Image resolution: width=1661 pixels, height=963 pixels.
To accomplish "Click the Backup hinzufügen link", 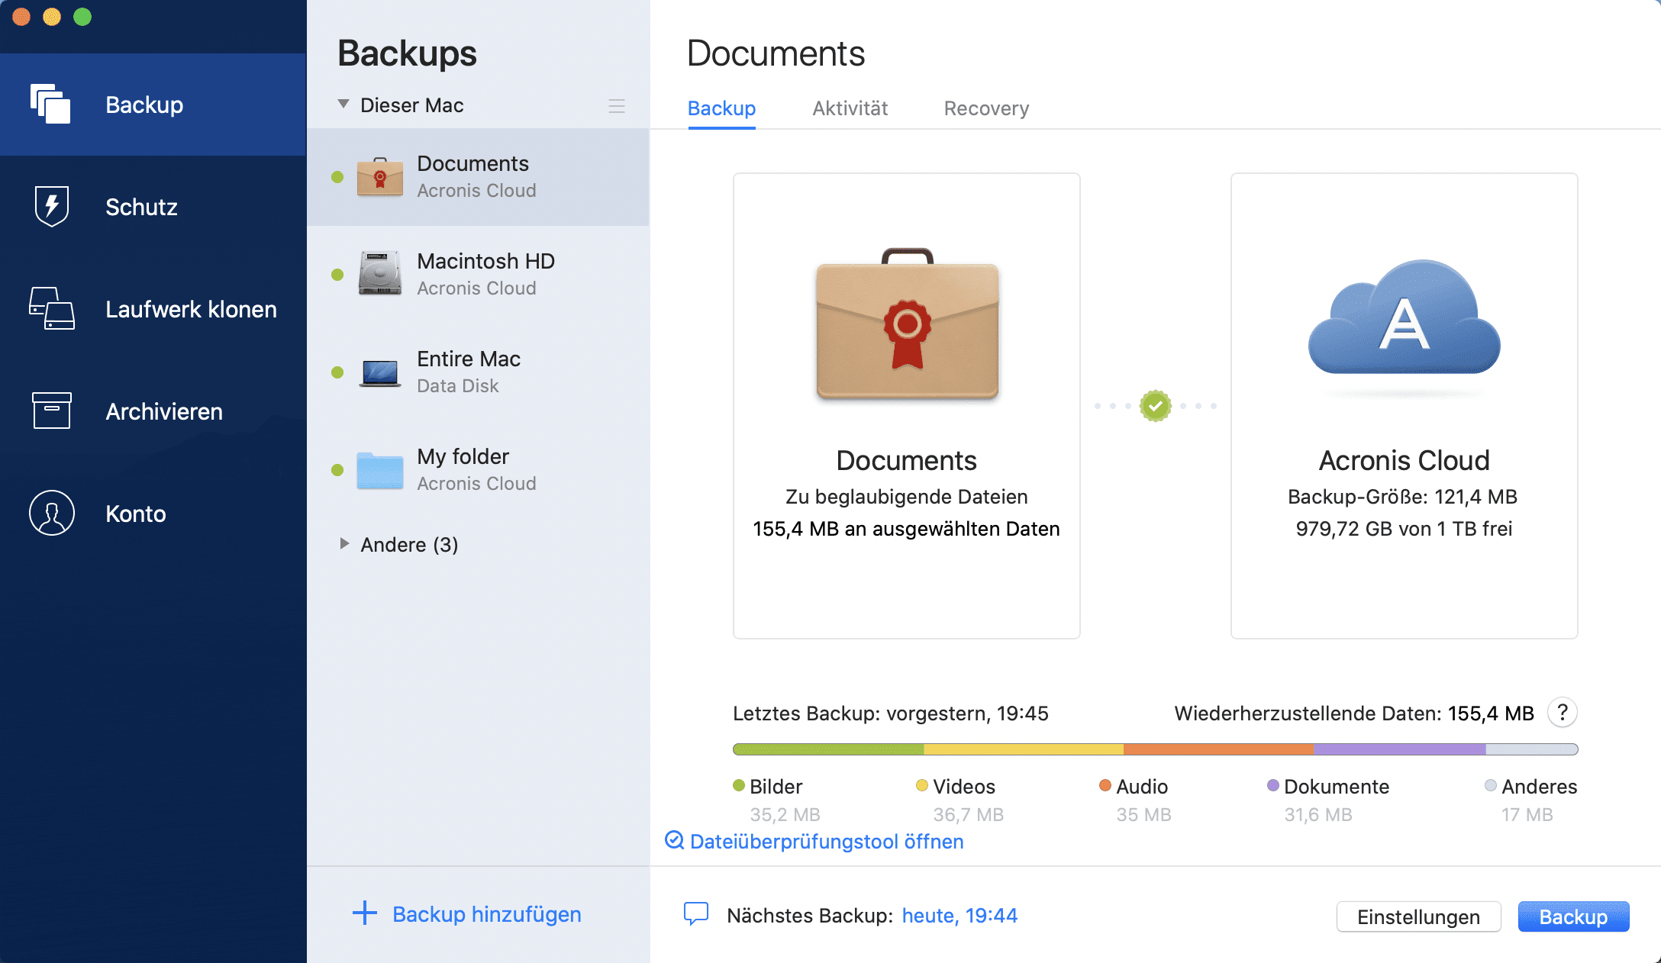I will click(x=486, y=913).
